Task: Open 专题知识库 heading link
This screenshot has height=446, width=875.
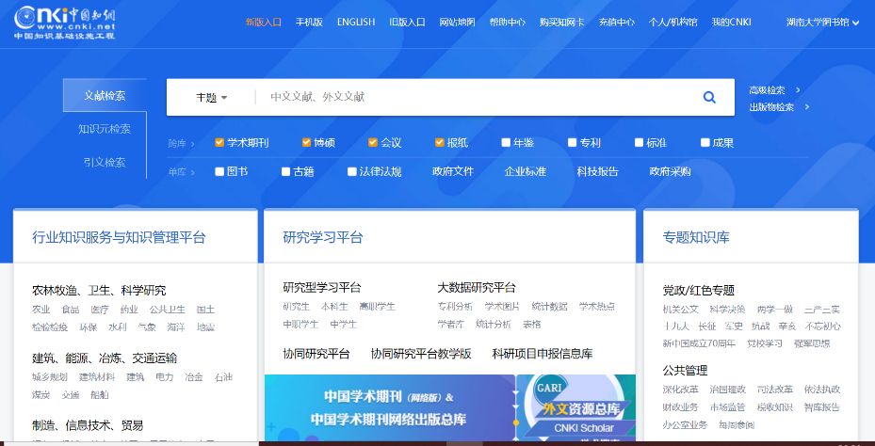Action: coord(696,237)
